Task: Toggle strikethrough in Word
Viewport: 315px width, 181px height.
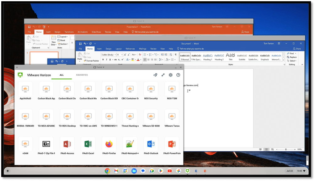Action: click(x=115, y=60)
